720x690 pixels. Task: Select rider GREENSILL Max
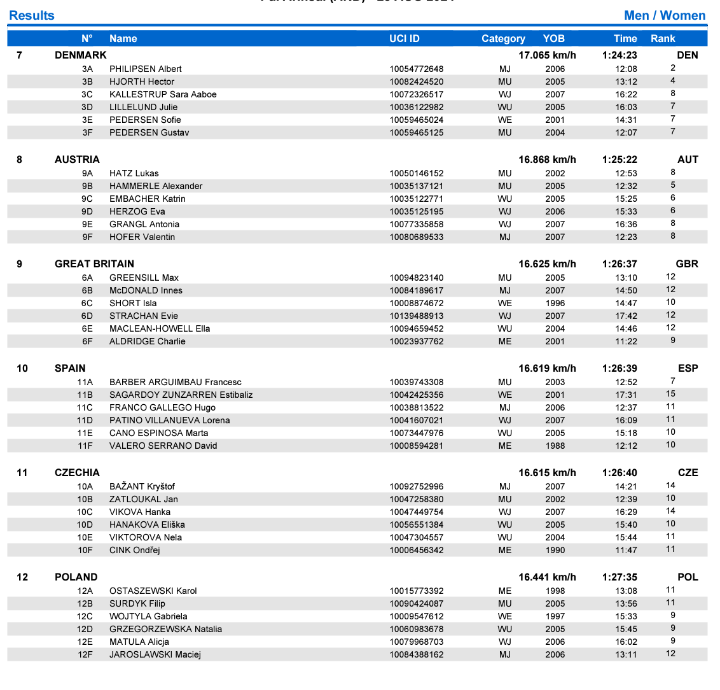click(x=144, y=278)
